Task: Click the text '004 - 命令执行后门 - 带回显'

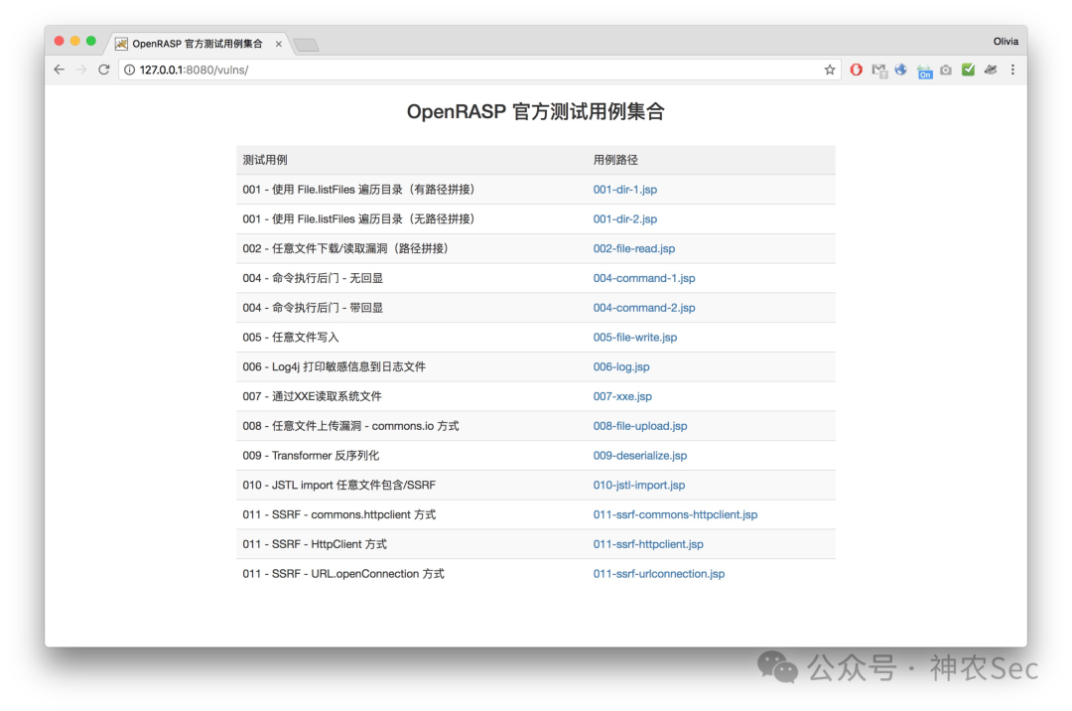Action: tap(313, 308)
